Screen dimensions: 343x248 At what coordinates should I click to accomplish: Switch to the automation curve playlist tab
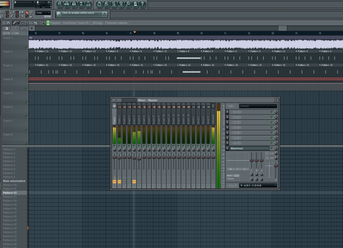pos(15,28)
